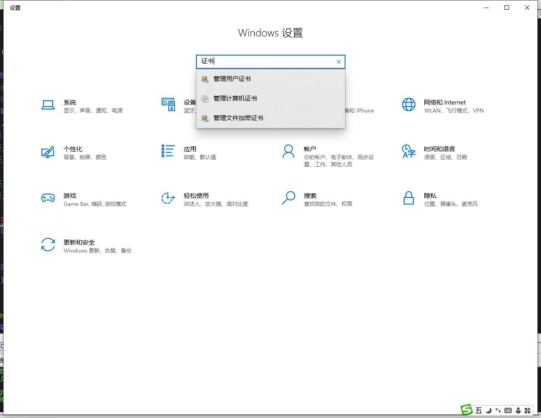The image size is (541, 418).
Task: Open the Sogou user account icon
Action: (x=518, y=410)
